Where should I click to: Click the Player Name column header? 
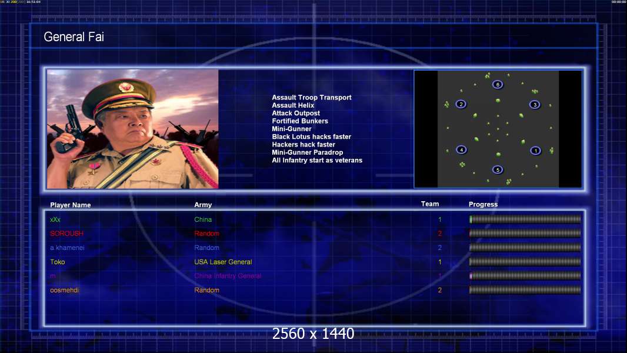pos(71,205)
